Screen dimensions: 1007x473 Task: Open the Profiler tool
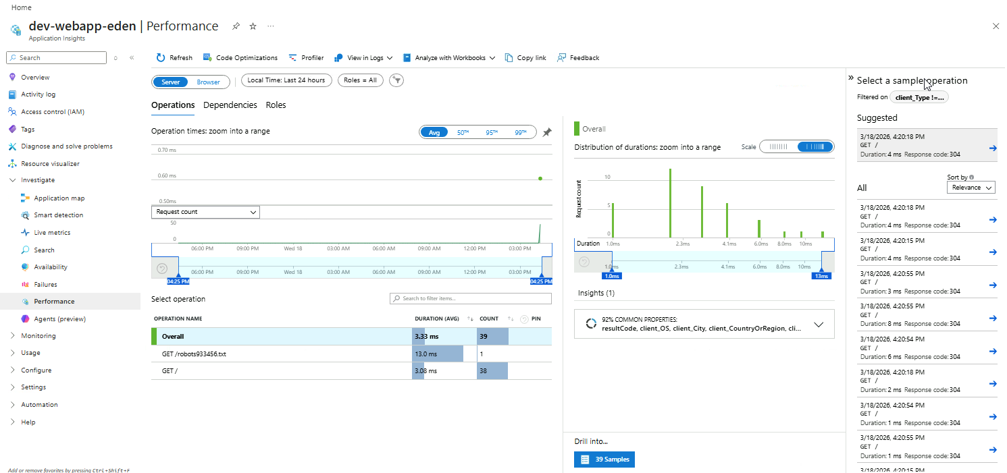[x=306, y=58]
